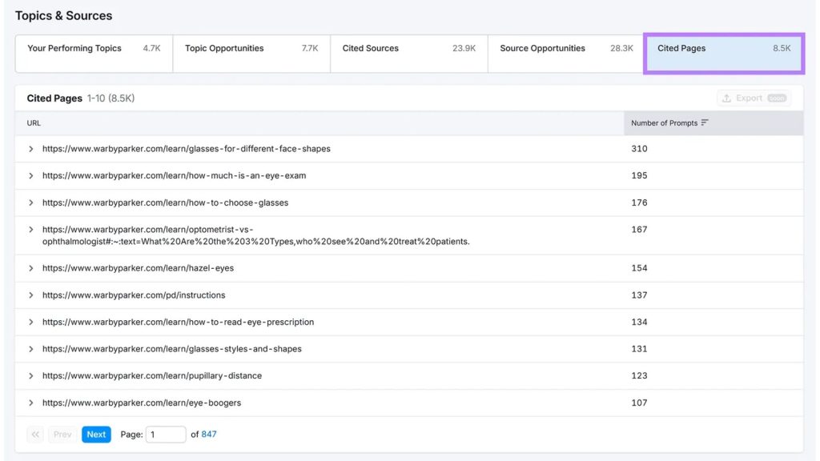
Task: Click the pd/instructions URL
Action: (134, 295)
